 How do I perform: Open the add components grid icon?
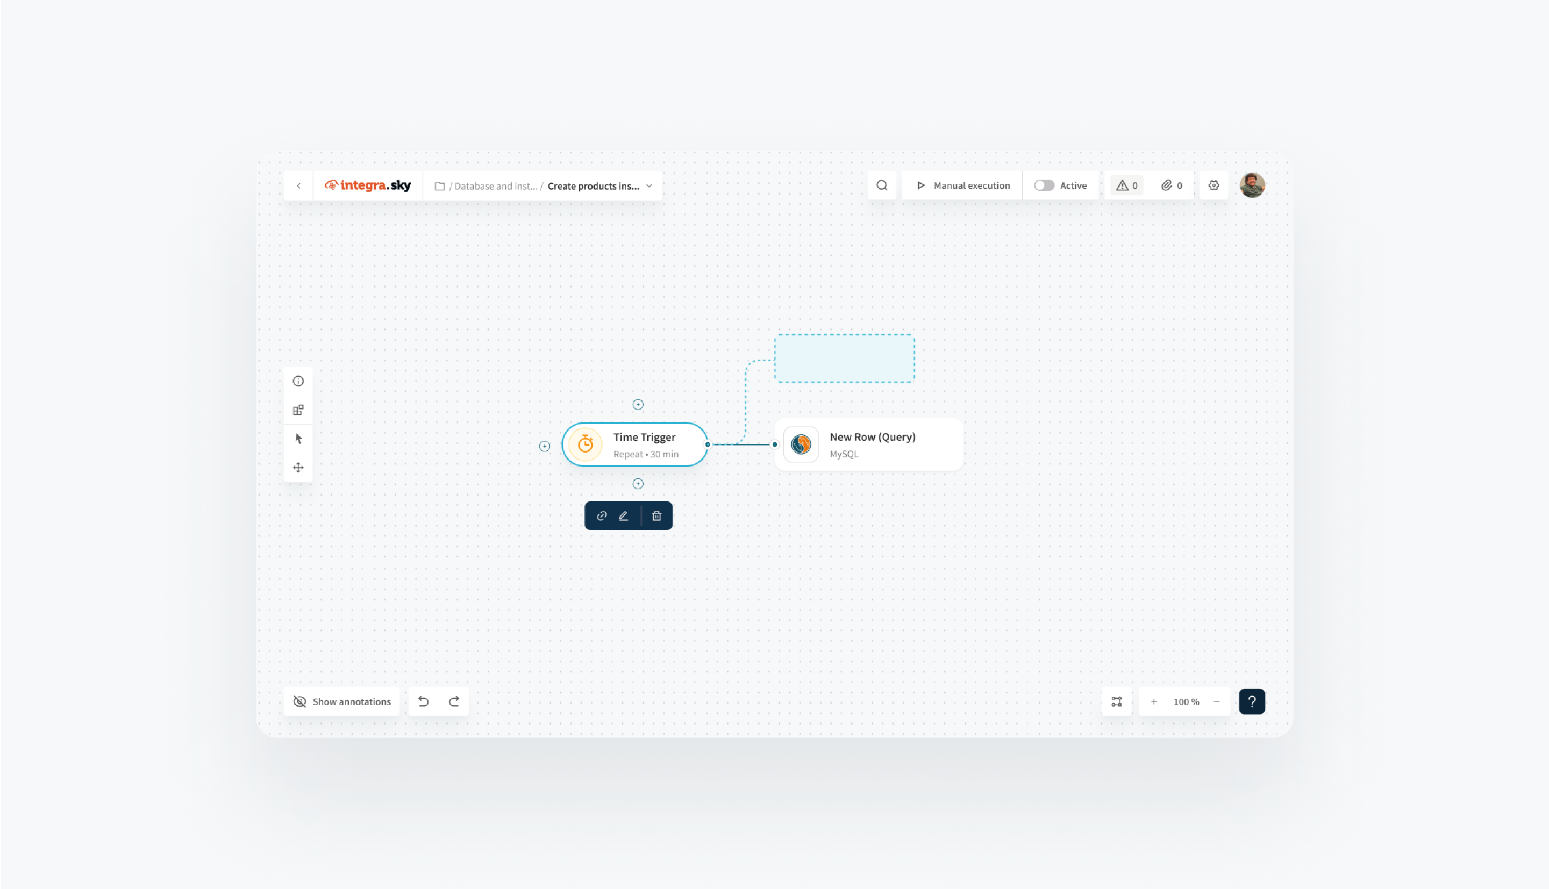[x=298, y=410]
